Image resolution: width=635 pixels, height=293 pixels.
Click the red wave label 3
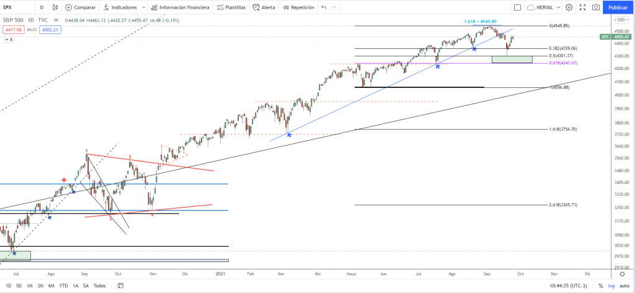[x=130, y=157]
